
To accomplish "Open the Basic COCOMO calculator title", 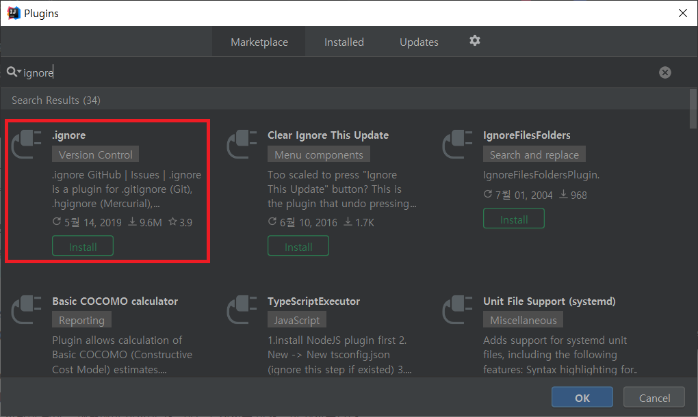I will coord(115,301).
